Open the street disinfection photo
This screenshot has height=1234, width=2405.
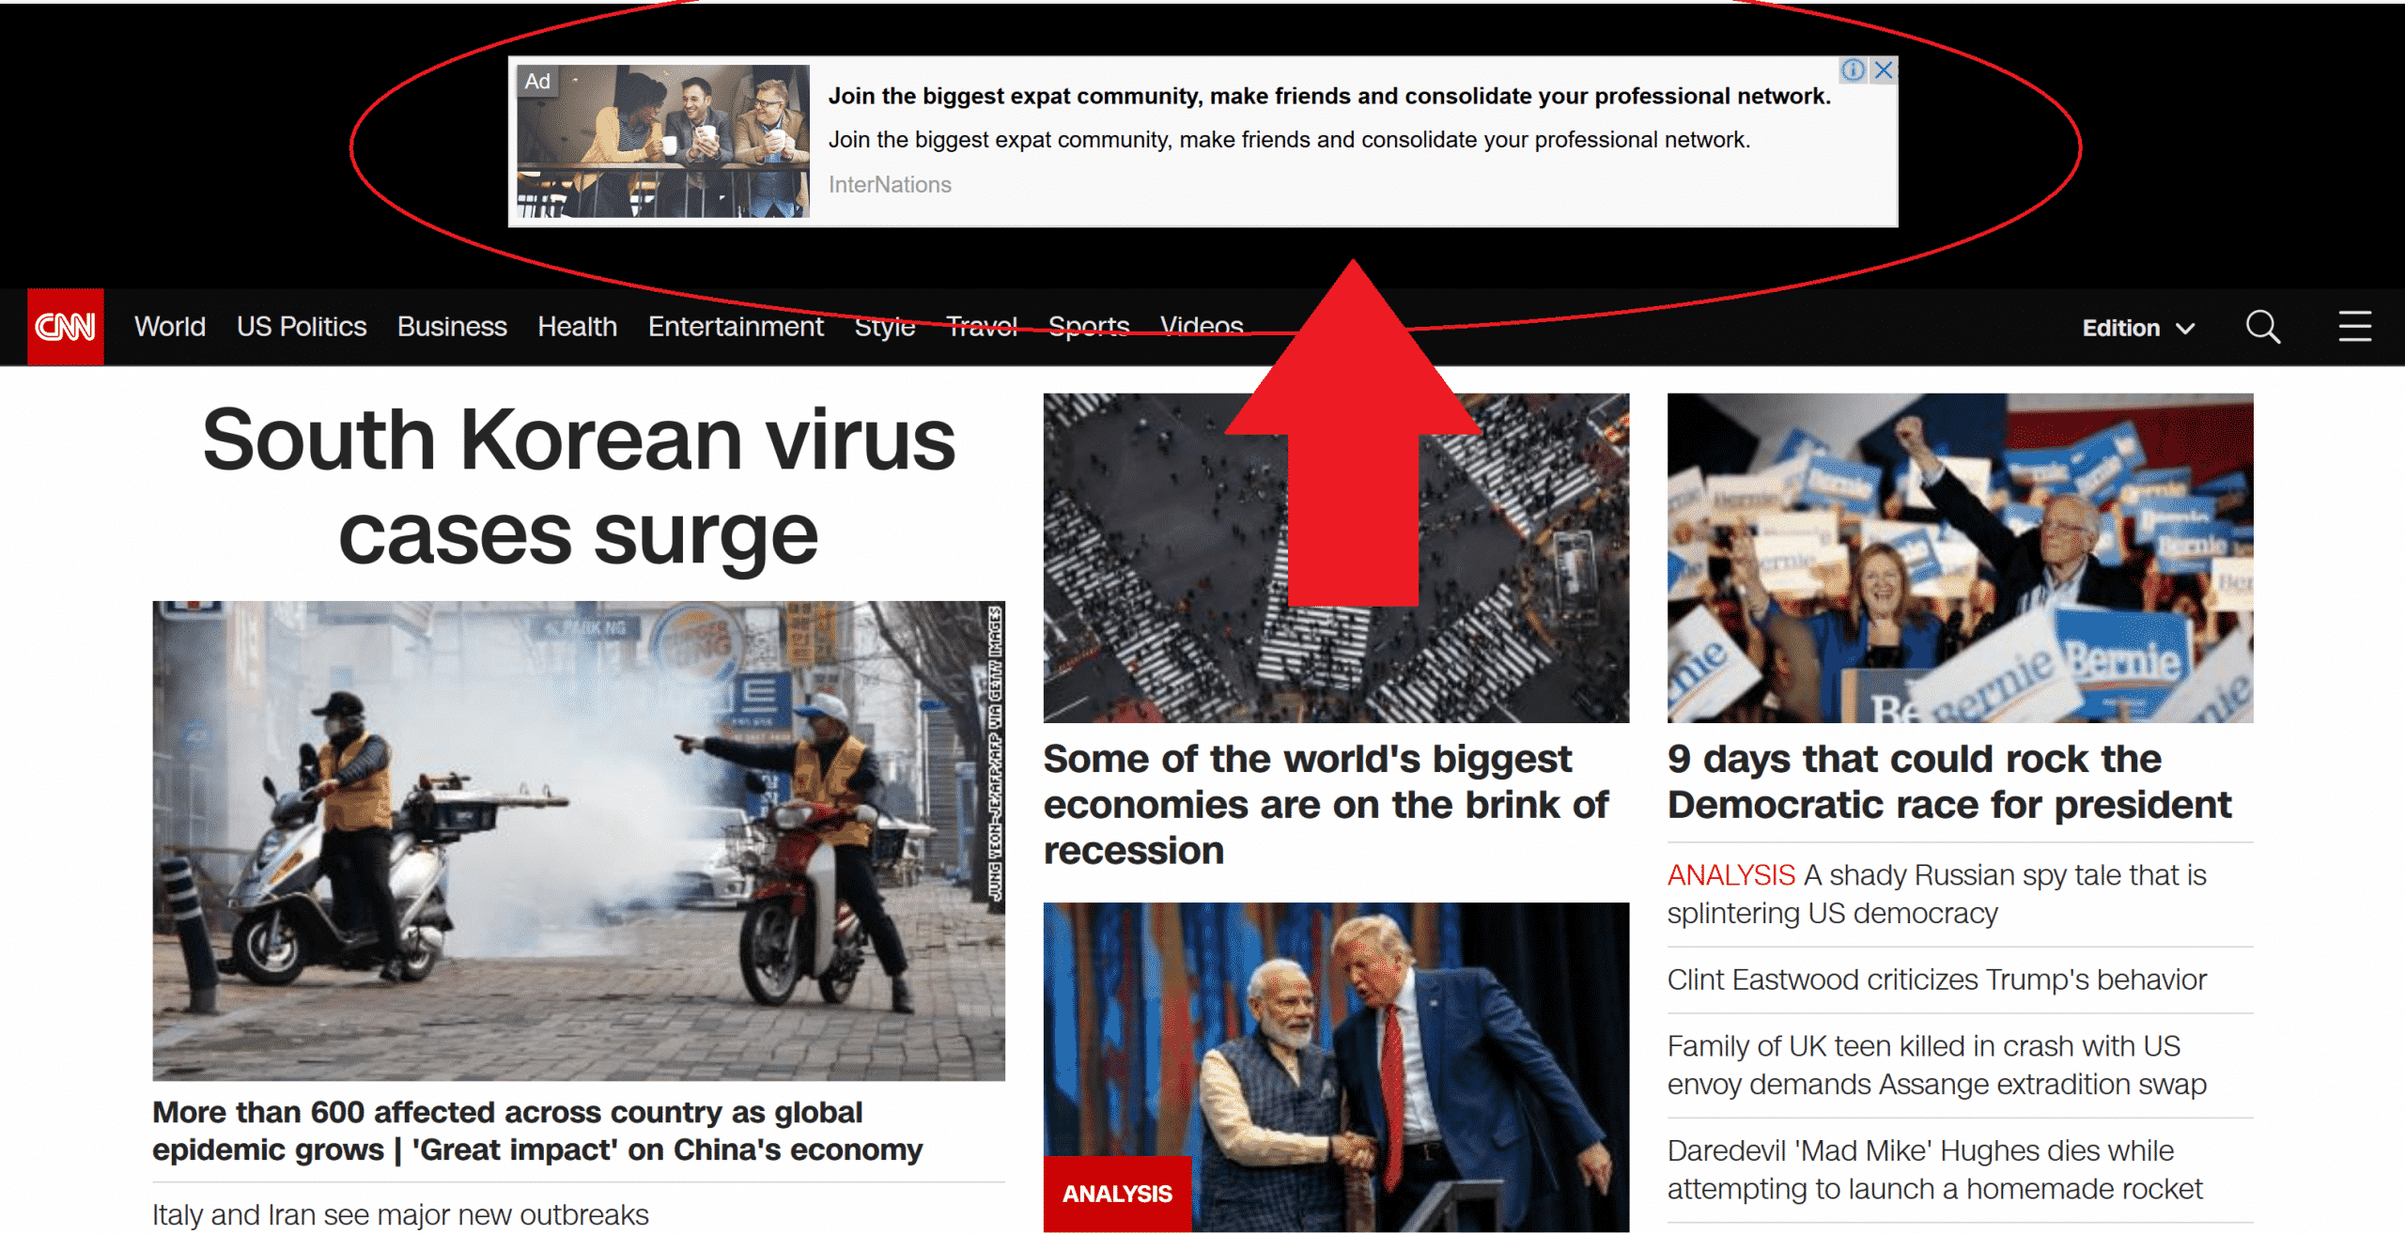coord(579,841)
